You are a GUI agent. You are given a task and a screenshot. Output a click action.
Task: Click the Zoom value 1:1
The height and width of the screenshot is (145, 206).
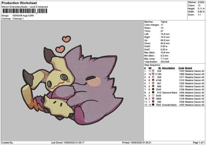pos(199,15)
